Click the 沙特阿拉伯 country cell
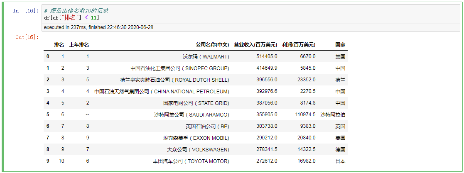464x173 pixels. click(x=333, y=115)
